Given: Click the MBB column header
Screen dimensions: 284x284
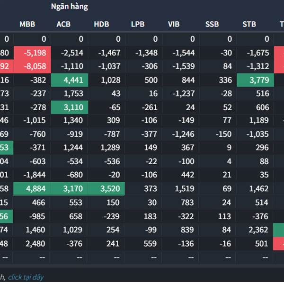Looking at the screenshot, I should (x=27, y=24).
